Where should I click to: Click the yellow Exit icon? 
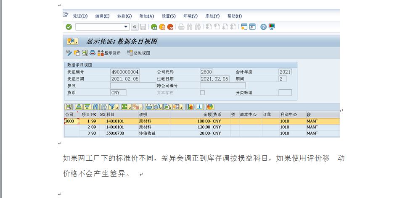point(162,27)
